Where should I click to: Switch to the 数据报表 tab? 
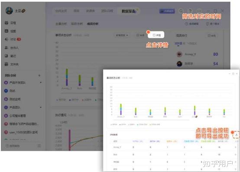[x=129, y=11]
